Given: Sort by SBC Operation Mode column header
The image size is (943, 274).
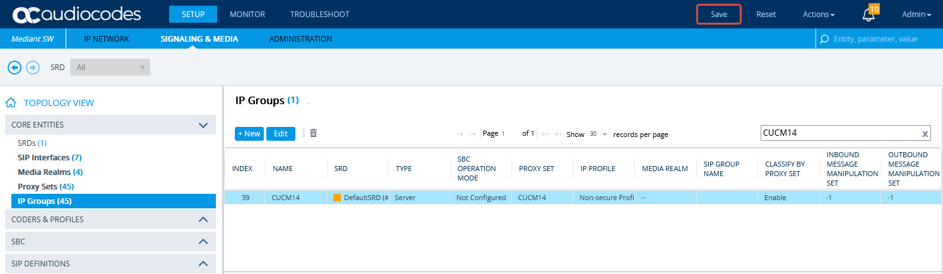Looking at the screenshot, I should (x=477, y=169).
